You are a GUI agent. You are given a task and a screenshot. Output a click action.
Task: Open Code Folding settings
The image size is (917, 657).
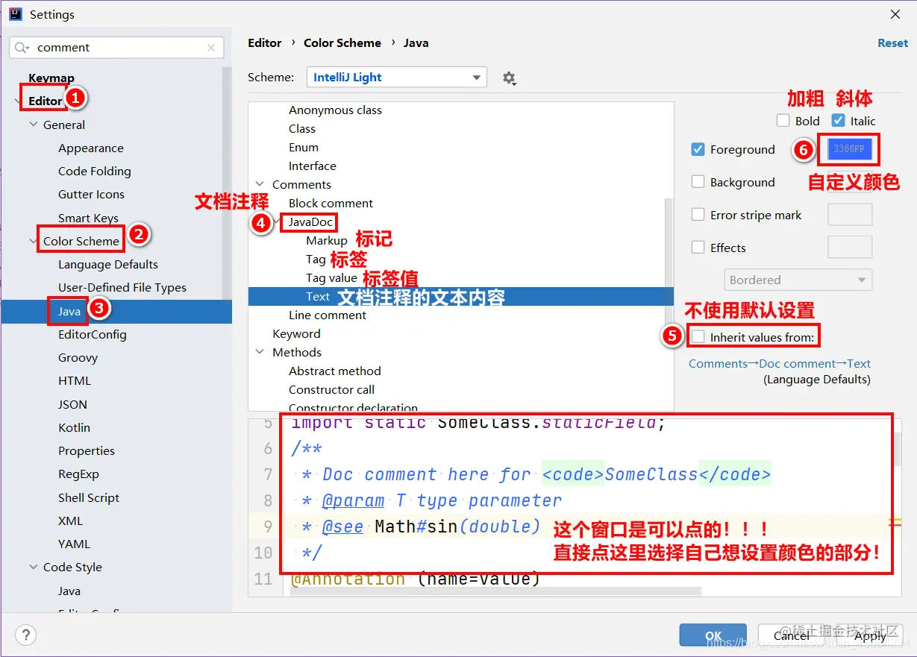(95, 171)
